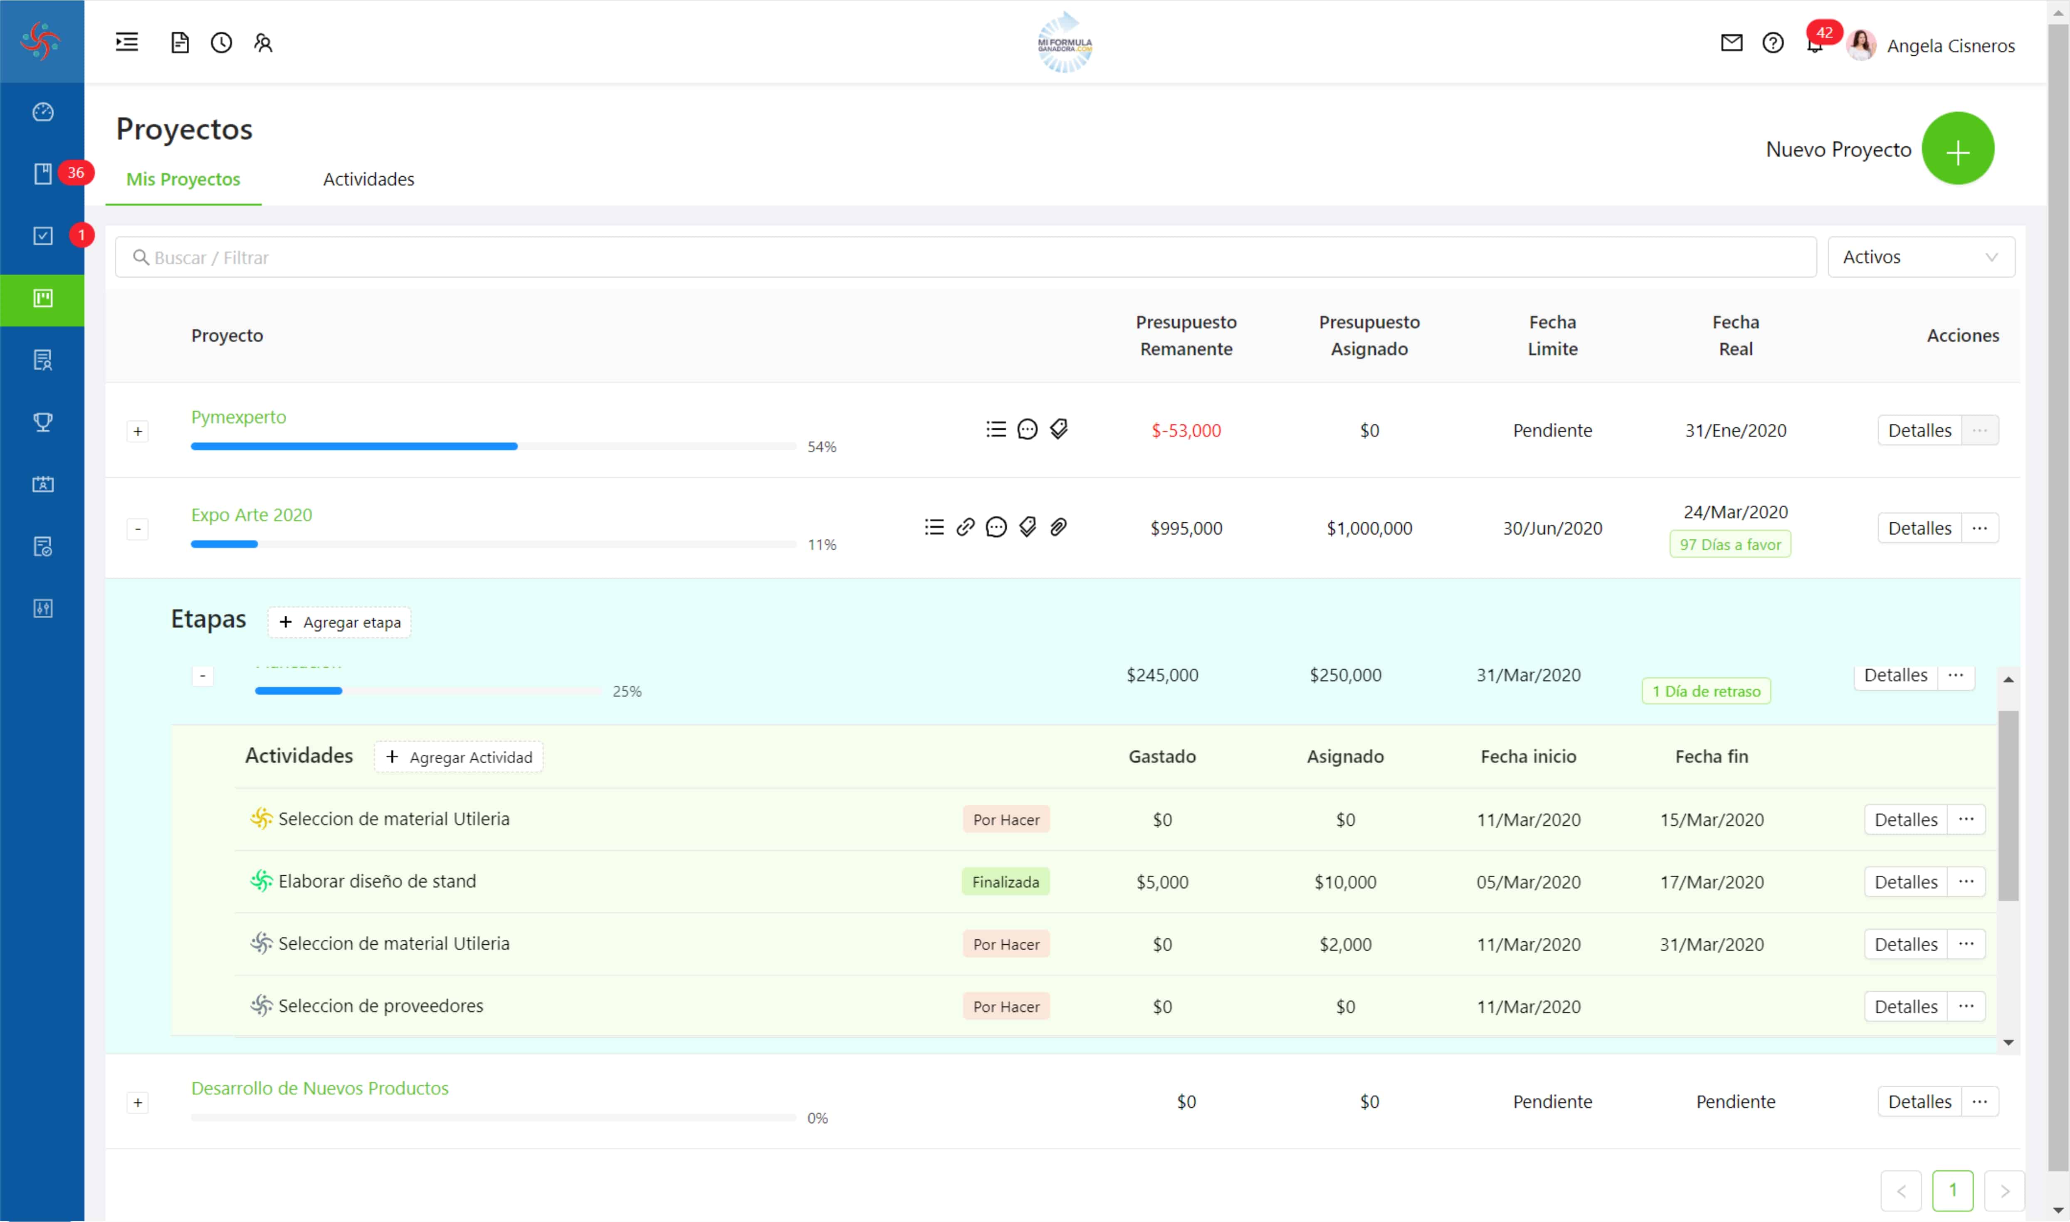2070x1222 pixels.
Task: Expand Desarrollo de Nuevos Productos row
Action: pyautogui.click(x=138, y=1103)
